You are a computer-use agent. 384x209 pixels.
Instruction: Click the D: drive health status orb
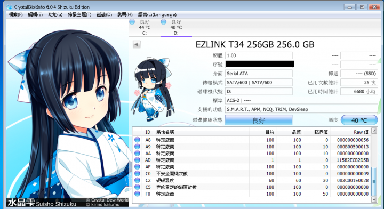pyautogui.click(x=163, y=22)
